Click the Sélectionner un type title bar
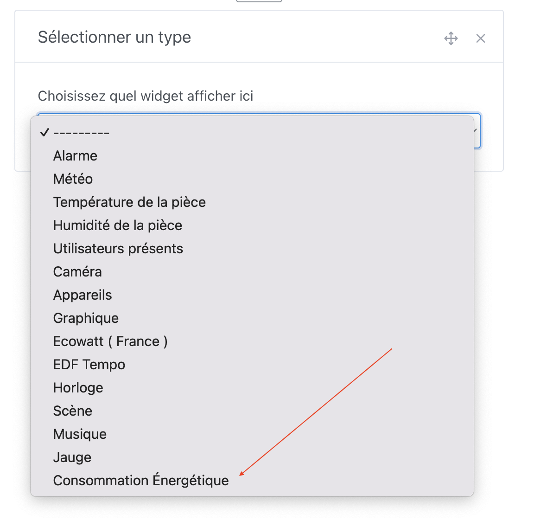Screen dimensions: 534x527 coord(114,37)
